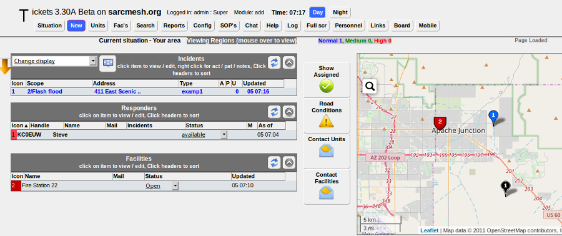The image size is (562, 236).
Task: Click the monitor icon beside Change display
Action: [x=107, y=62]
